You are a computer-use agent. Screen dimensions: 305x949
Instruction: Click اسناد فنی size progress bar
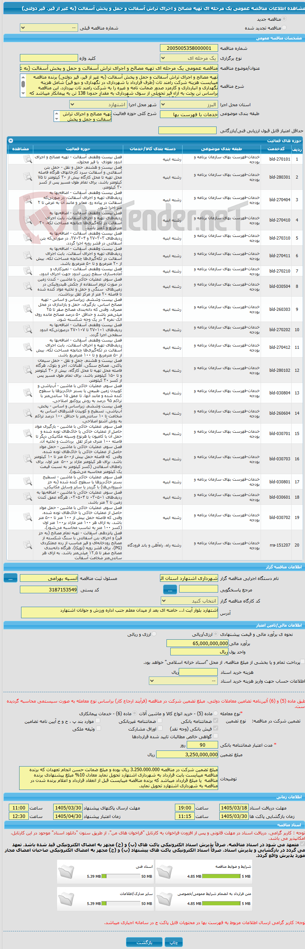[x=122, y=876]
